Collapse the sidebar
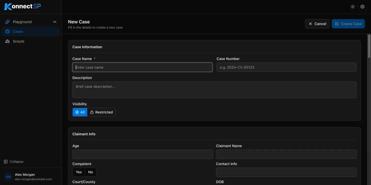This screenshot has width=371, height=185. 14,162
